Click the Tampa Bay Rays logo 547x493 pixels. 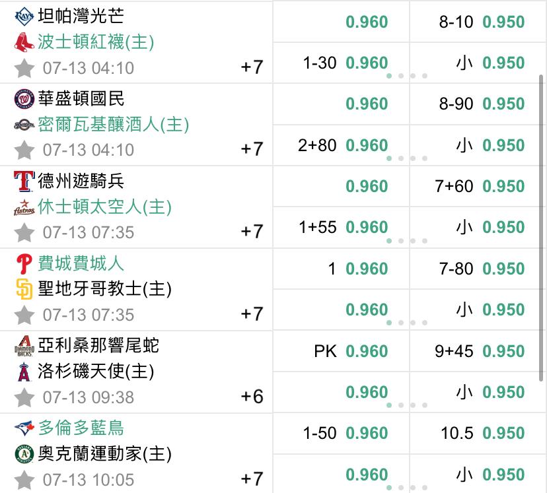(24, 16)
